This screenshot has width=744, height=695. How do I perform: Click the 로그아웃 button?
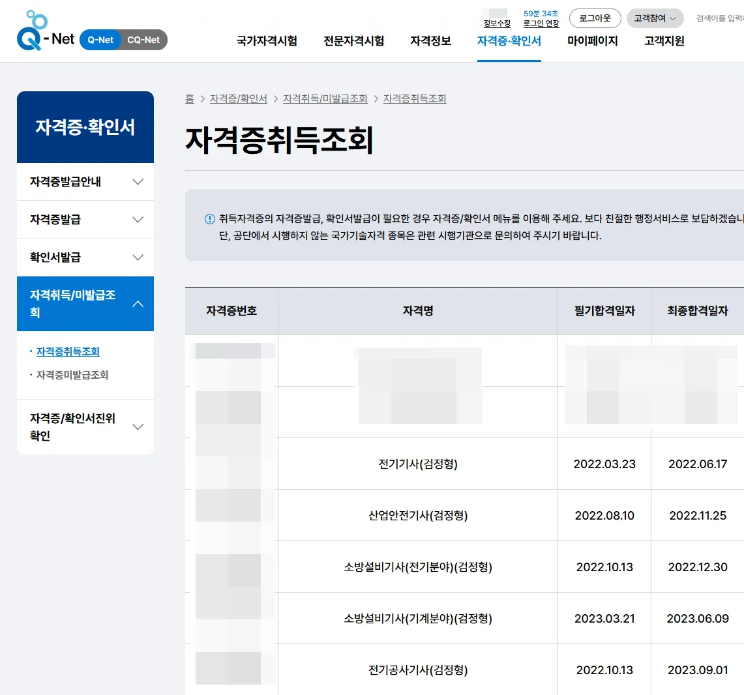tap(594, 18)
